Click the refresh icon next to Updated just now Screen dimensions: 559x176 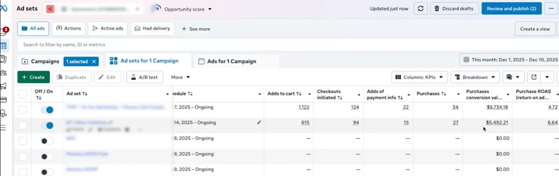click(420, 8)
